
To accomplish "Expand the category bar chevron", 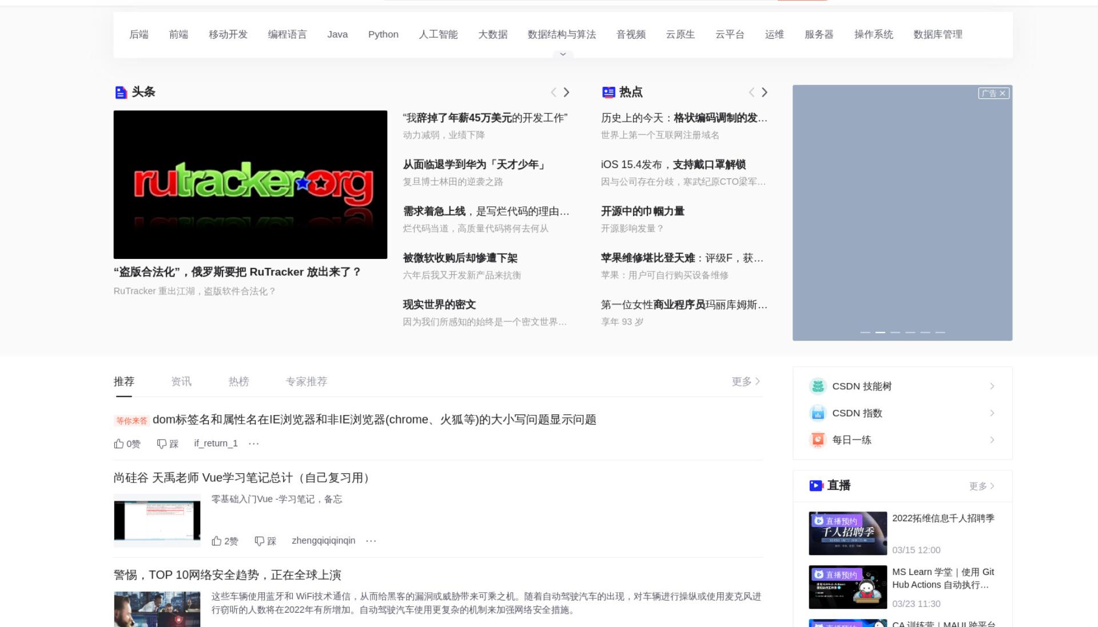I will [563, 54].
